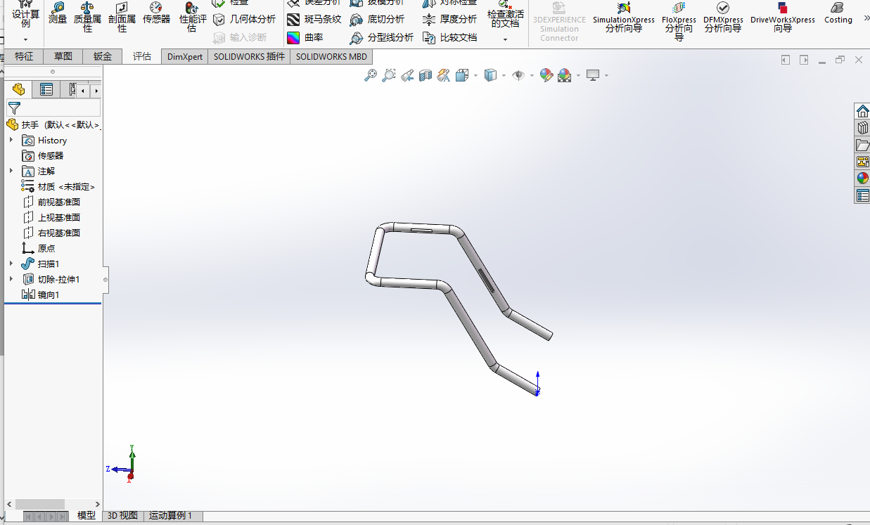Viewport: 870px width, 525px height.
Task: Open 质量属性 mass properties
Action: pos(87,17)
